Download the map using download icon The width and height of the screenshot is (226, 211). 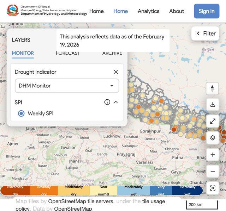pos(212,105)
